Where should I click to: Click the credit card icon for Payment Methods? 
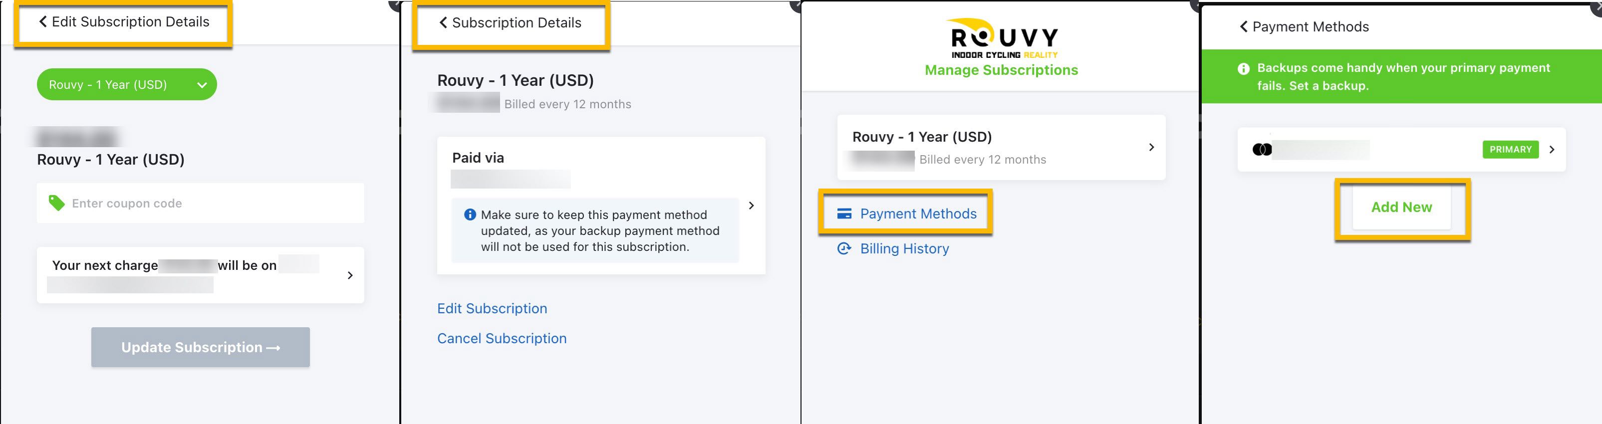pyautogui.click(x=844, y=214)
